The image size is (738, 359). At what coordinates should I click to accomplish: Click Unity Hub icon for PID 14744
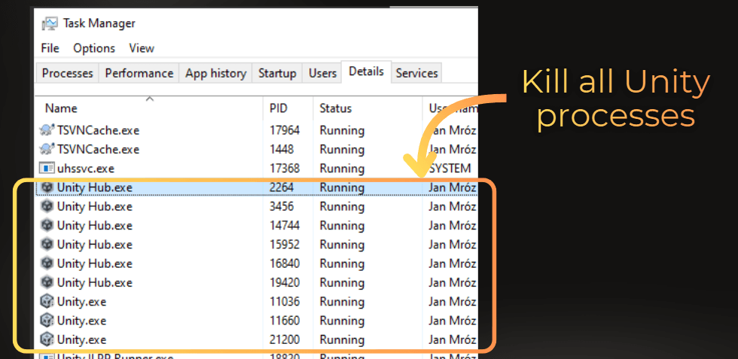tap(47, 225)
